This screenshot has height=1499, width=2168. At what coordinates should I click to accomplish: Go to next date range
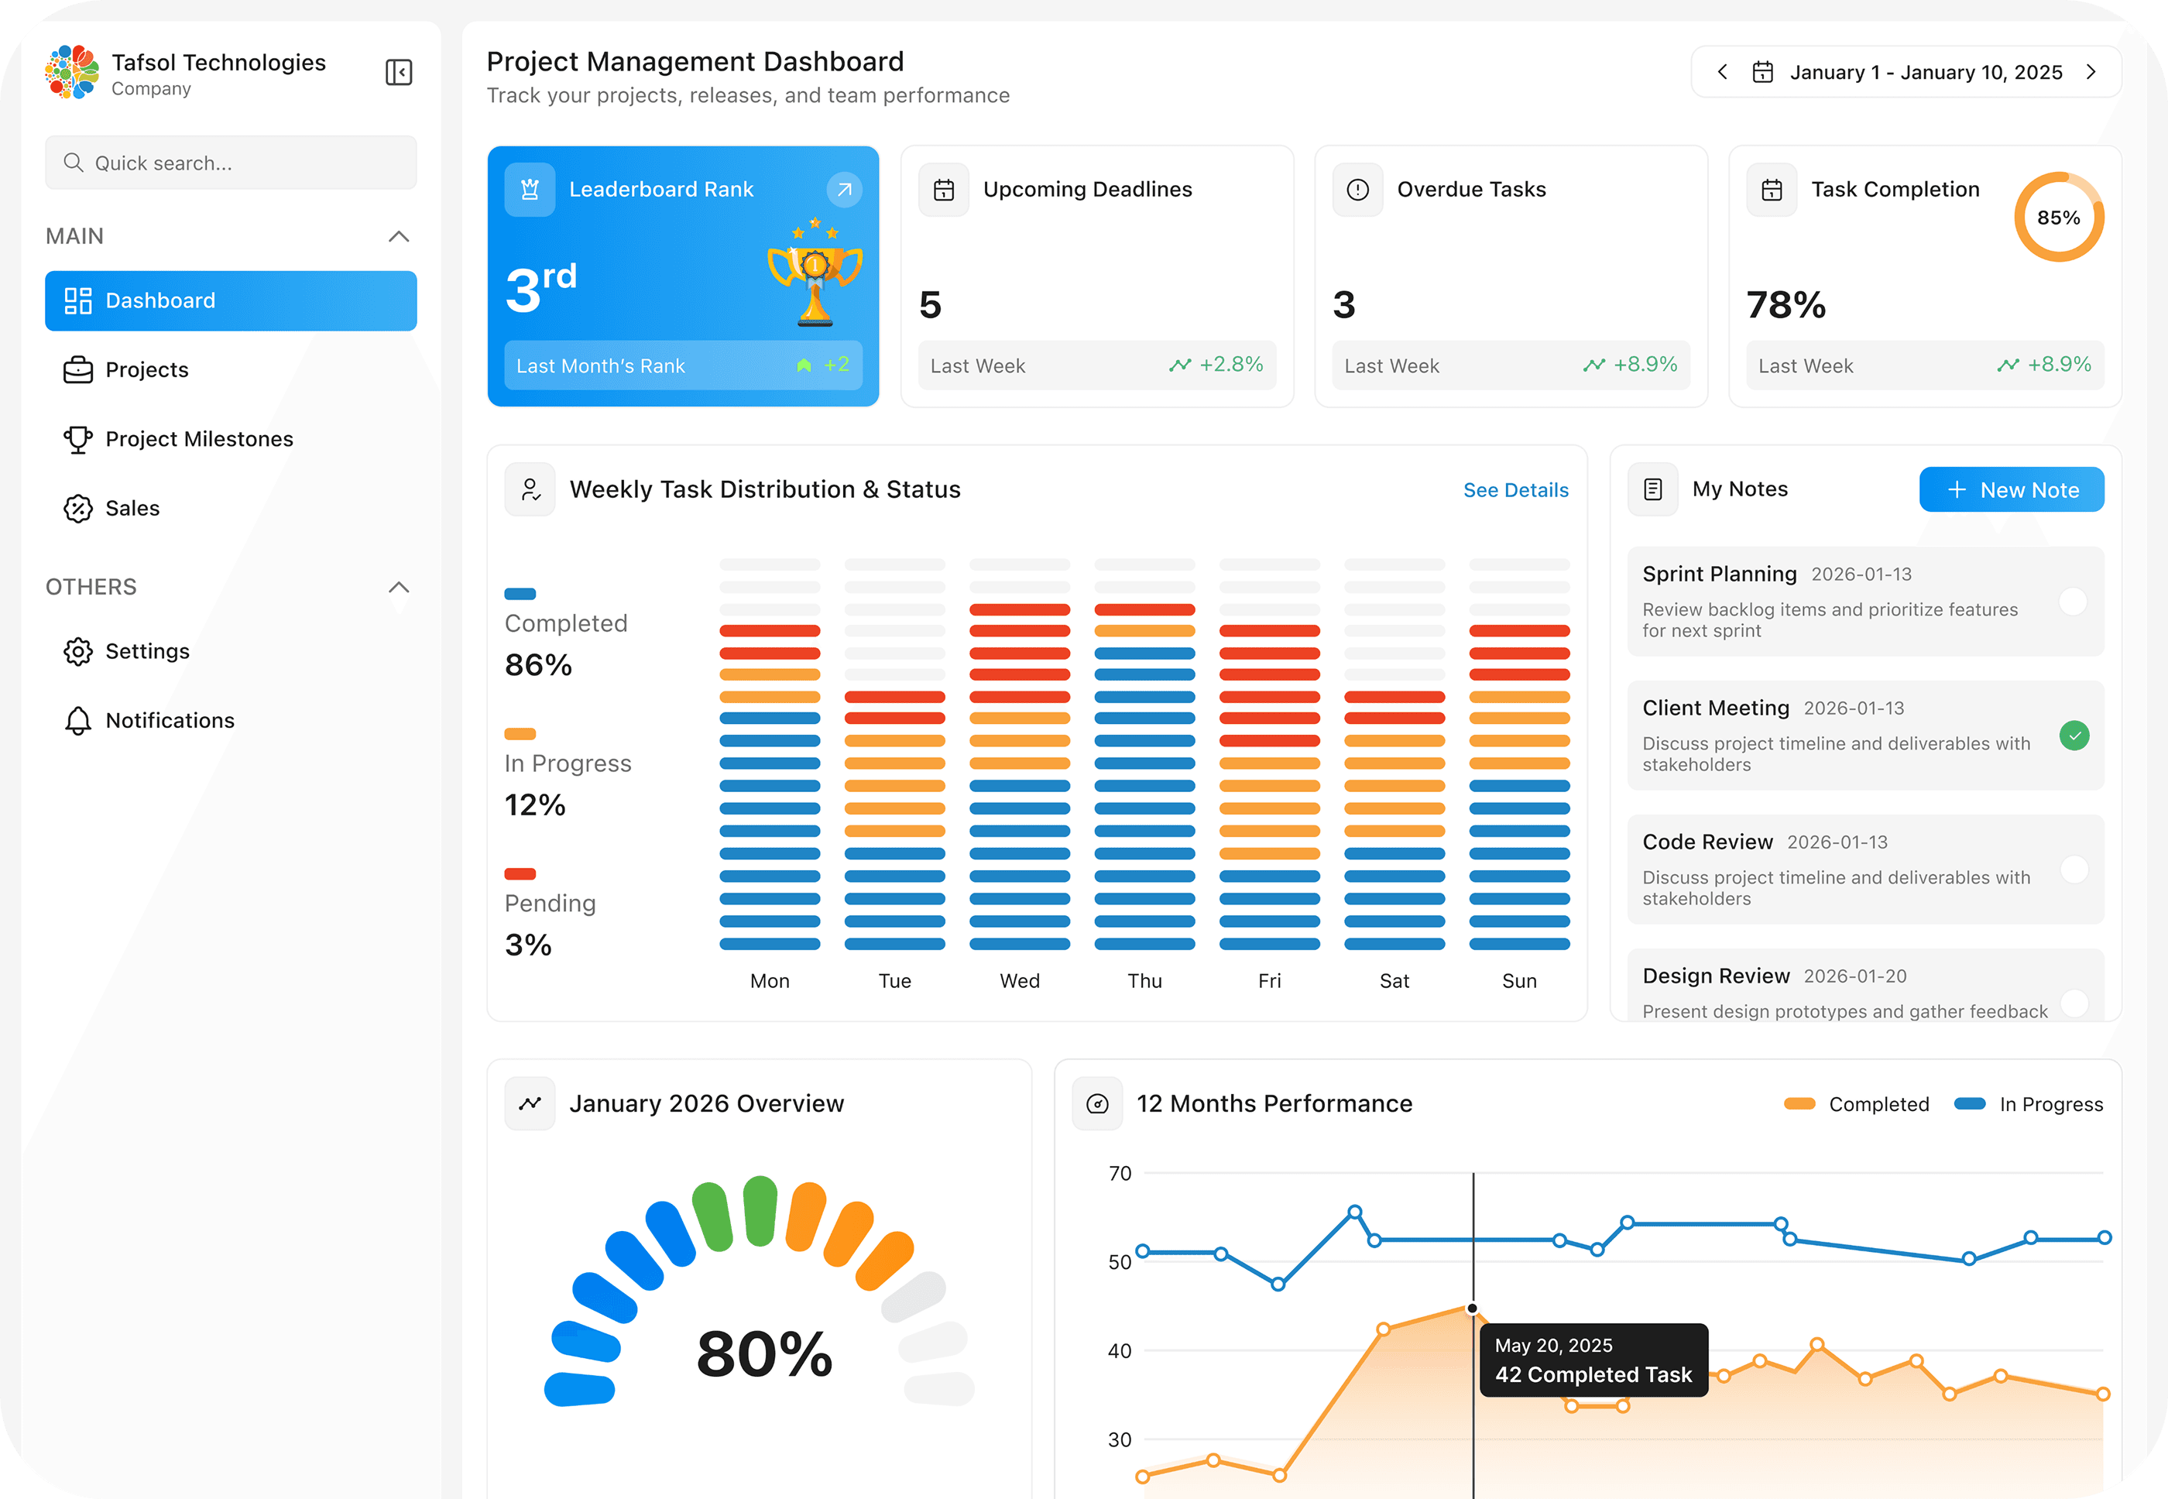click(2091, 72)
